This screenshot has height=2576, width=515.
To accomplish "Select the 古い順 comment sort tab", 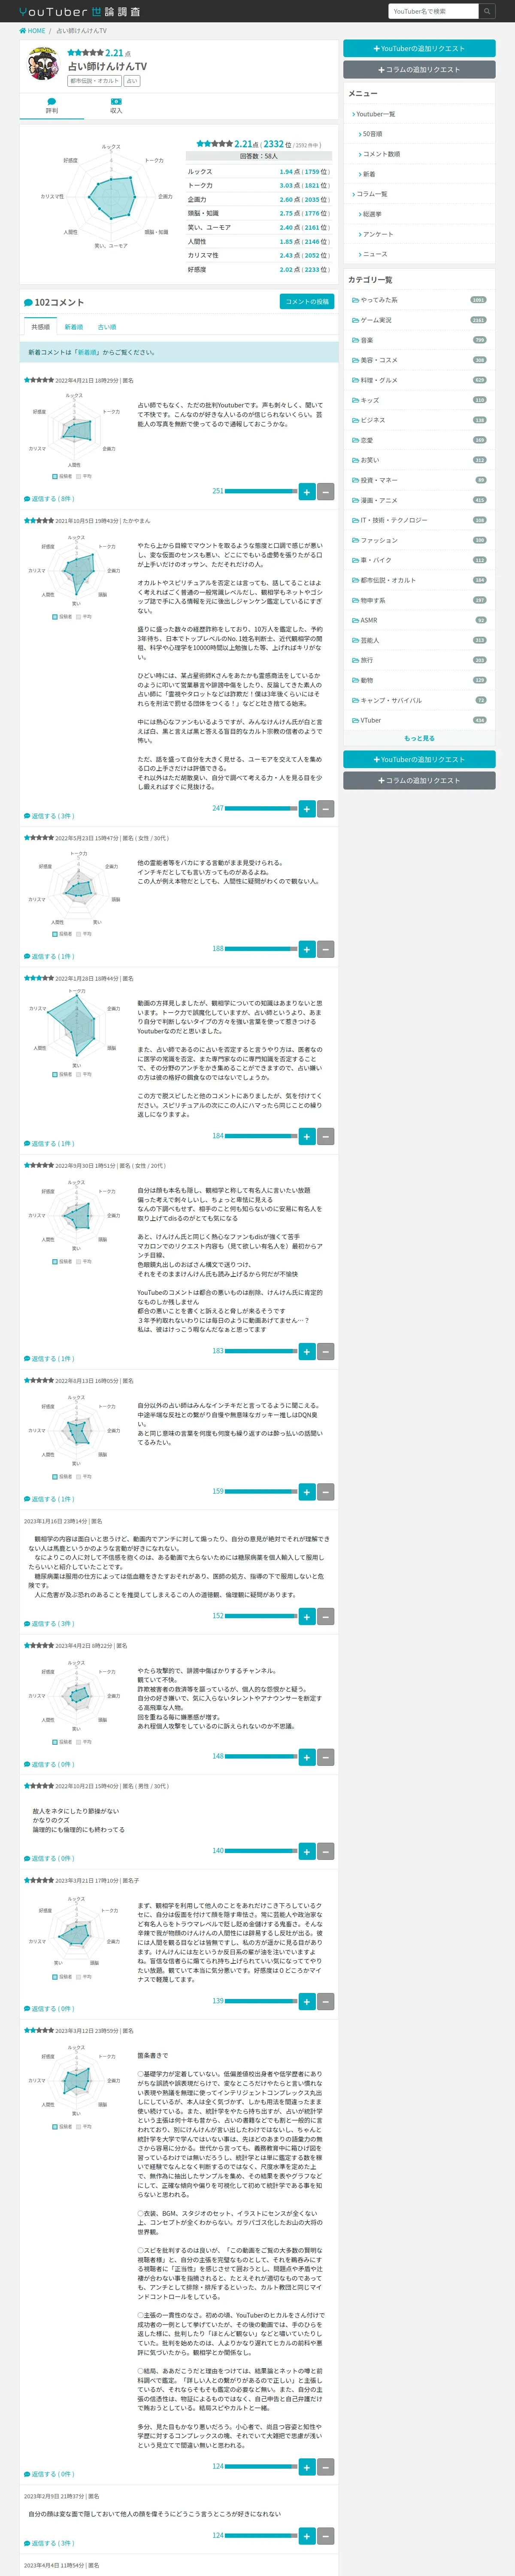I will (107, 327).
